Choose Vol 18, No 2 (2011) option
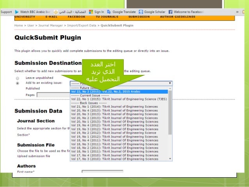 tap(119, 148)
